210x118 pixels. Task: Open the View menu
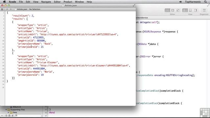coord(36,2)
